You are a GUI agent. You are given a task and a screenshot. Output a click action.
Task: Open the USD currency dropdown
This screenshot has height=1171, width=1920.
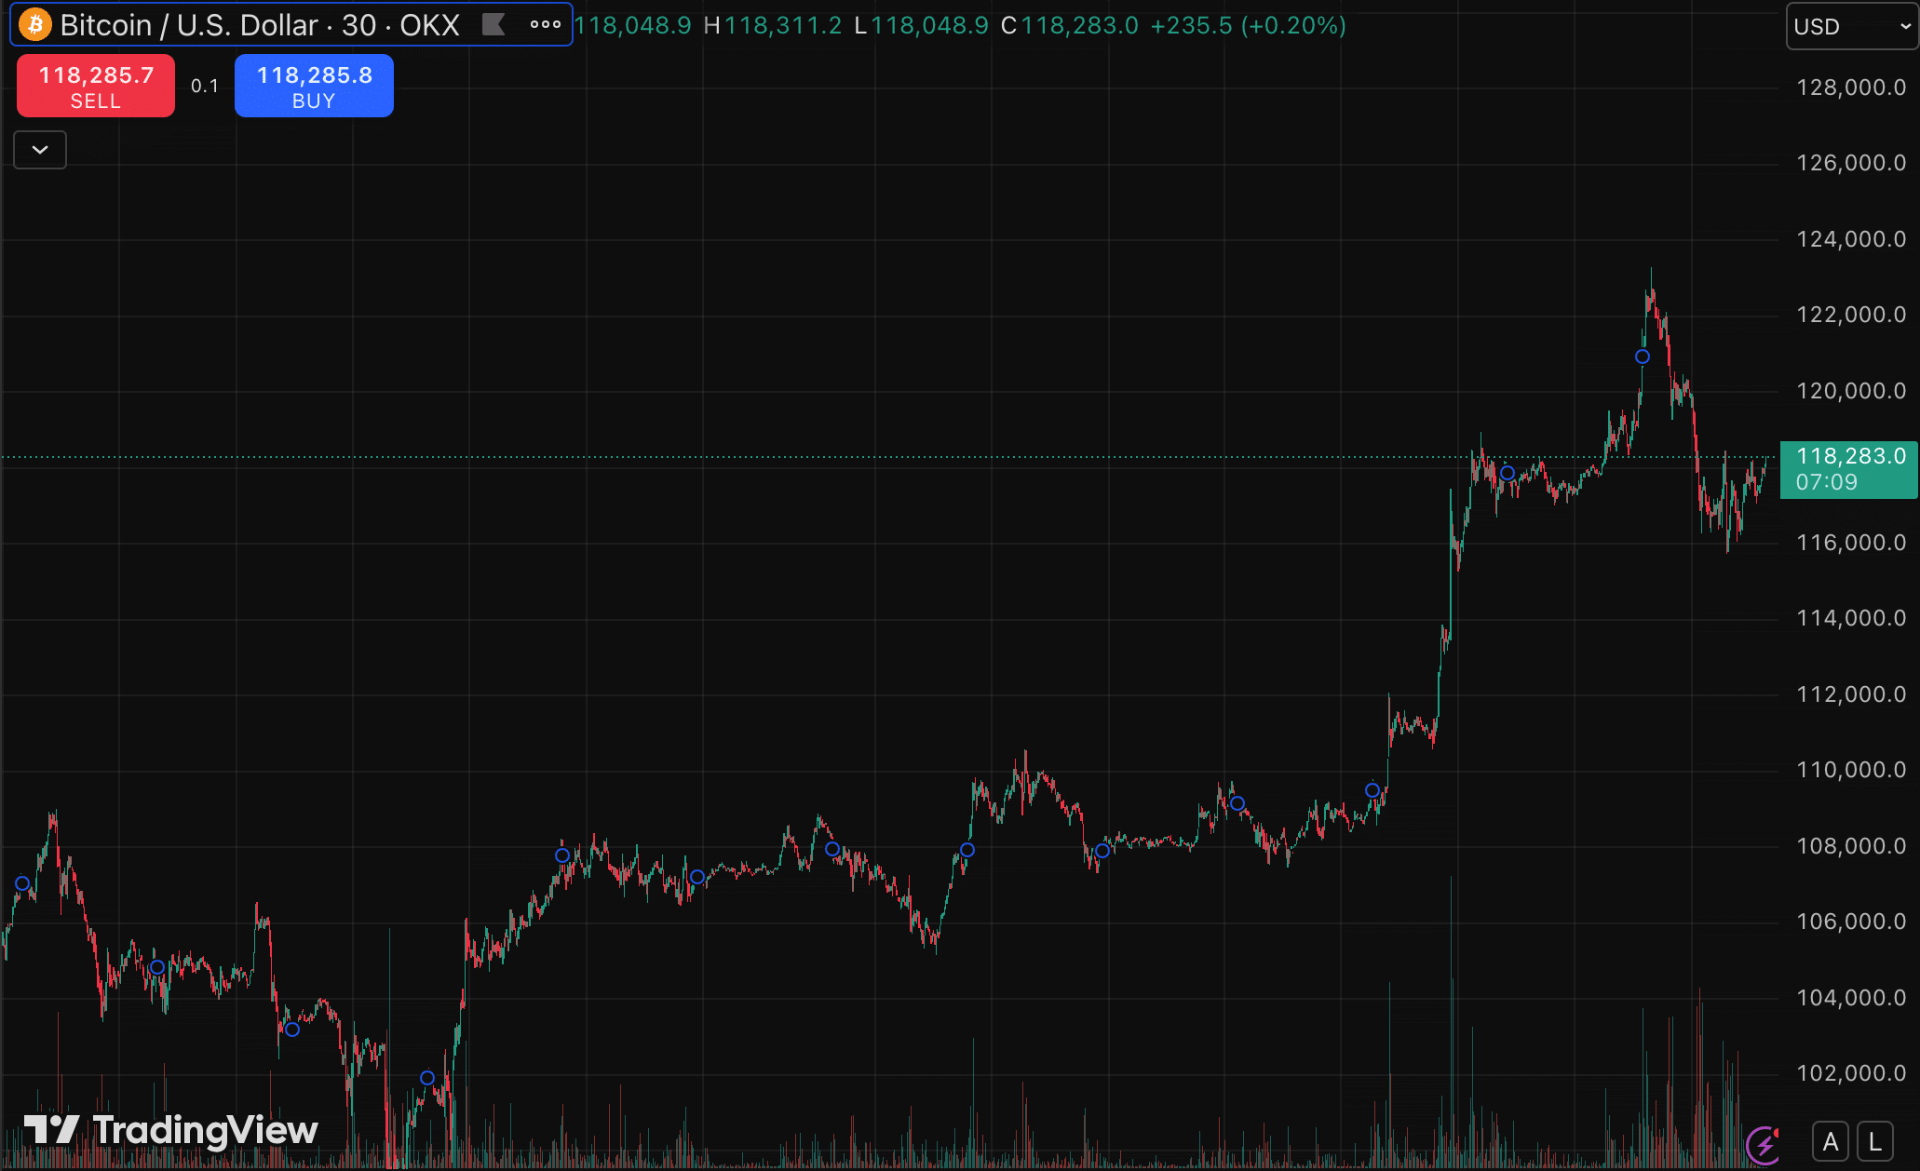coord(1851,26)
